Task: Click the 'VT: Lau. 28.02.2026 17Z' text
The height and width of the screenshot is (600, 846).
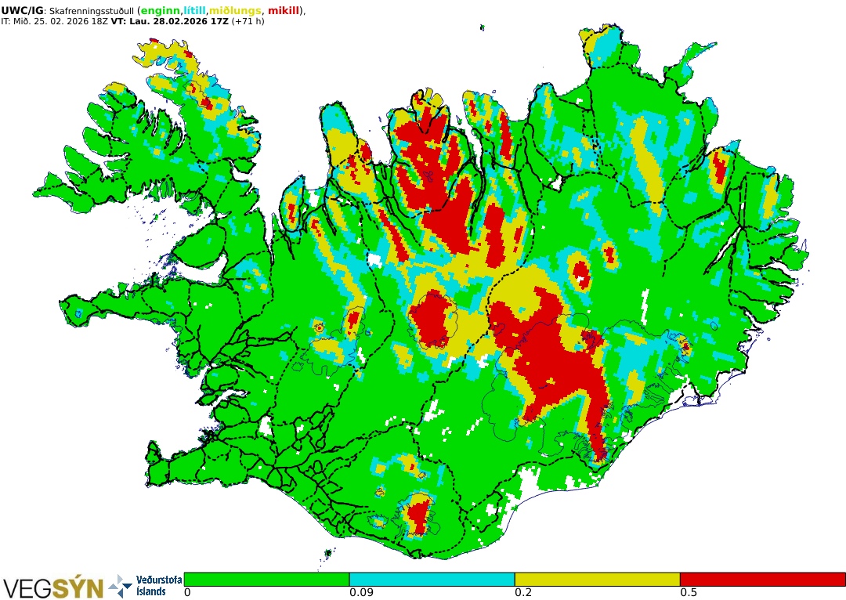Action: point(169,22)
